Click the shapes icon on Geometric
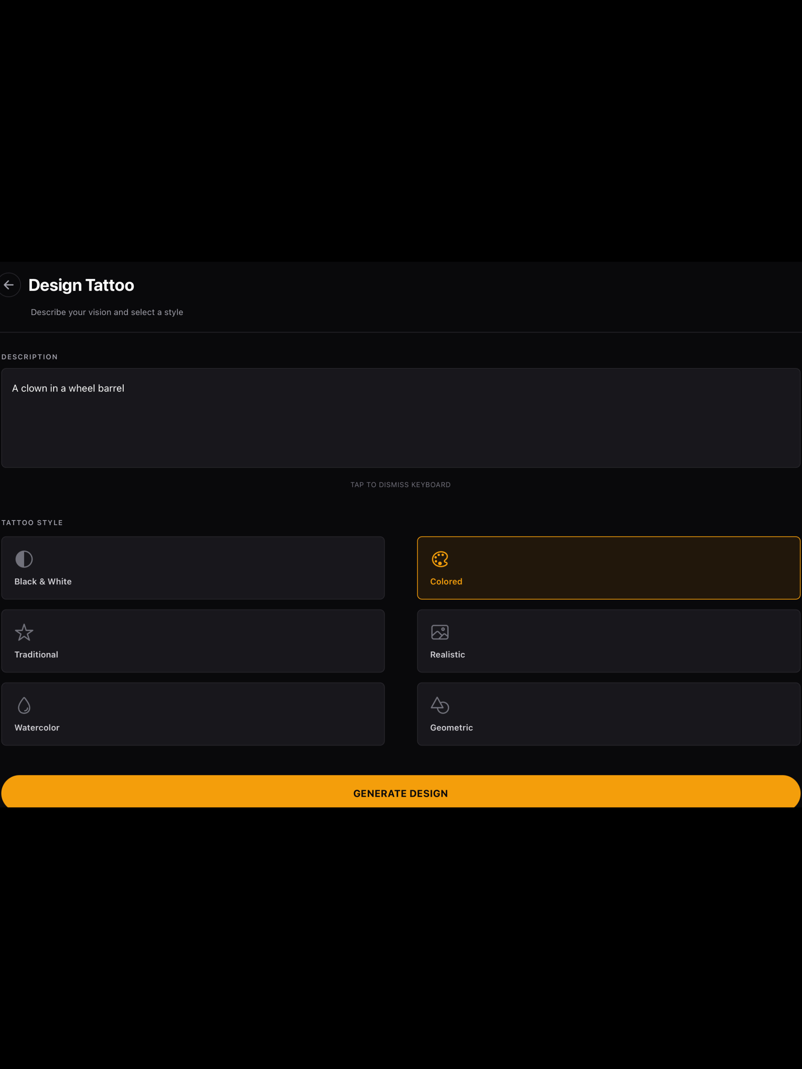The height and width of the screenshot is (1069, 802). tap(440, 705)
